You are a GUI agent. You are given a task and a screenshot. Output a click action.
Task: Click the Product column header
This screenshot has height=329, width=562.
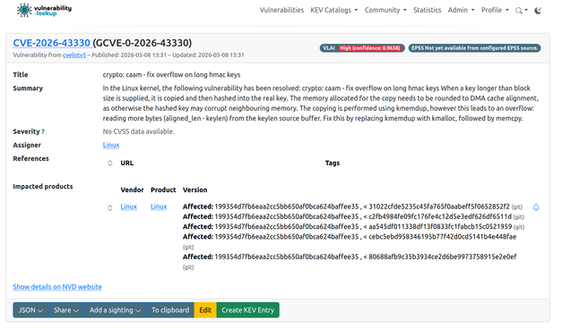pos(163,190)
